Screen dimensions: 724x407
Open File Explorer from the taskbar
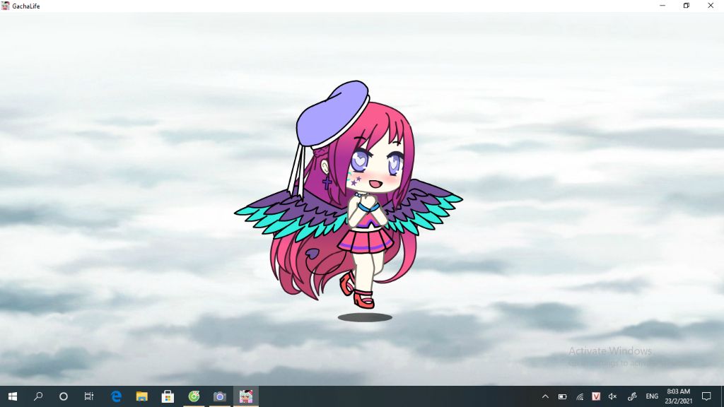coord(141,396)
